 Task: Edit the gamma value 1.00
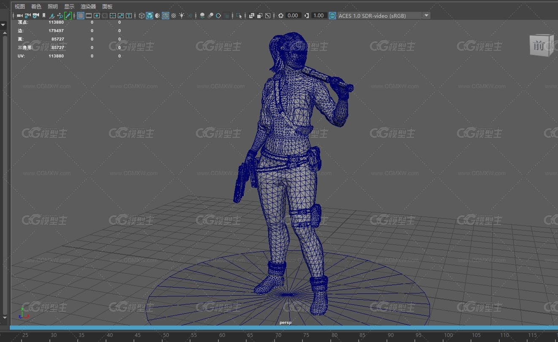pos(319,16)
